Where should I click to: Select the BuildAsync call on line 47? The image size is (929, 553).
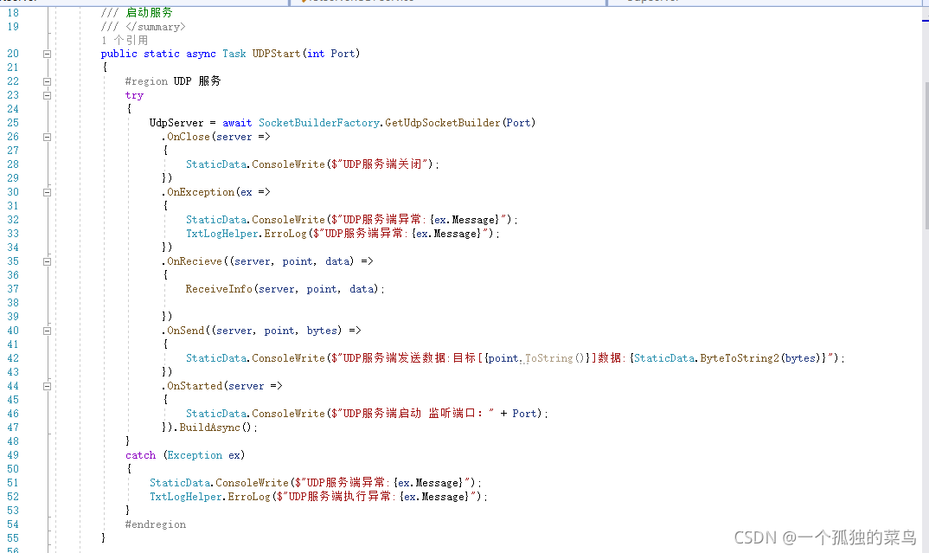pos(208,427)
